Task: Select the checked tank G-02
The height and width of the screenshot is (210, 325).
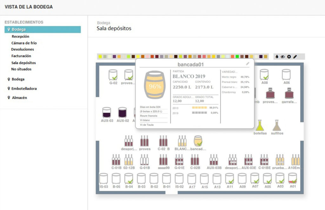Action: pyautogui.click(x=113, y=75)
